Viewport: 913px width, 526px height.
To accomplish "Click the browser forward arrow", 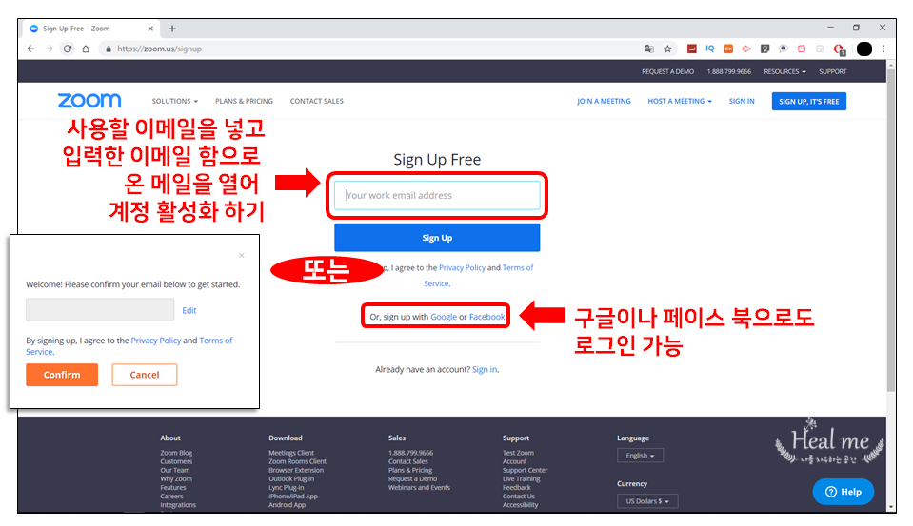I will (x=49, y=49).
